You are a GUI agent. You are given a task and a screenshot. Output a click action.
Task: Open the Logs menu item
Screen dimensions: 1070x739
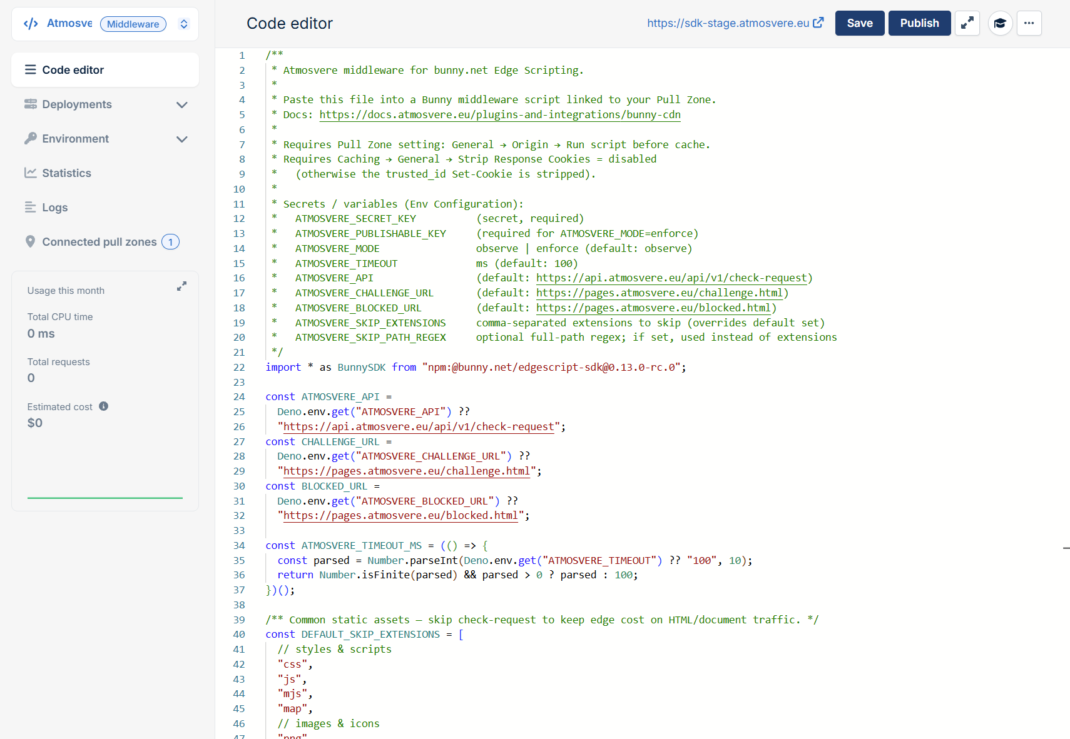point(105,208)
